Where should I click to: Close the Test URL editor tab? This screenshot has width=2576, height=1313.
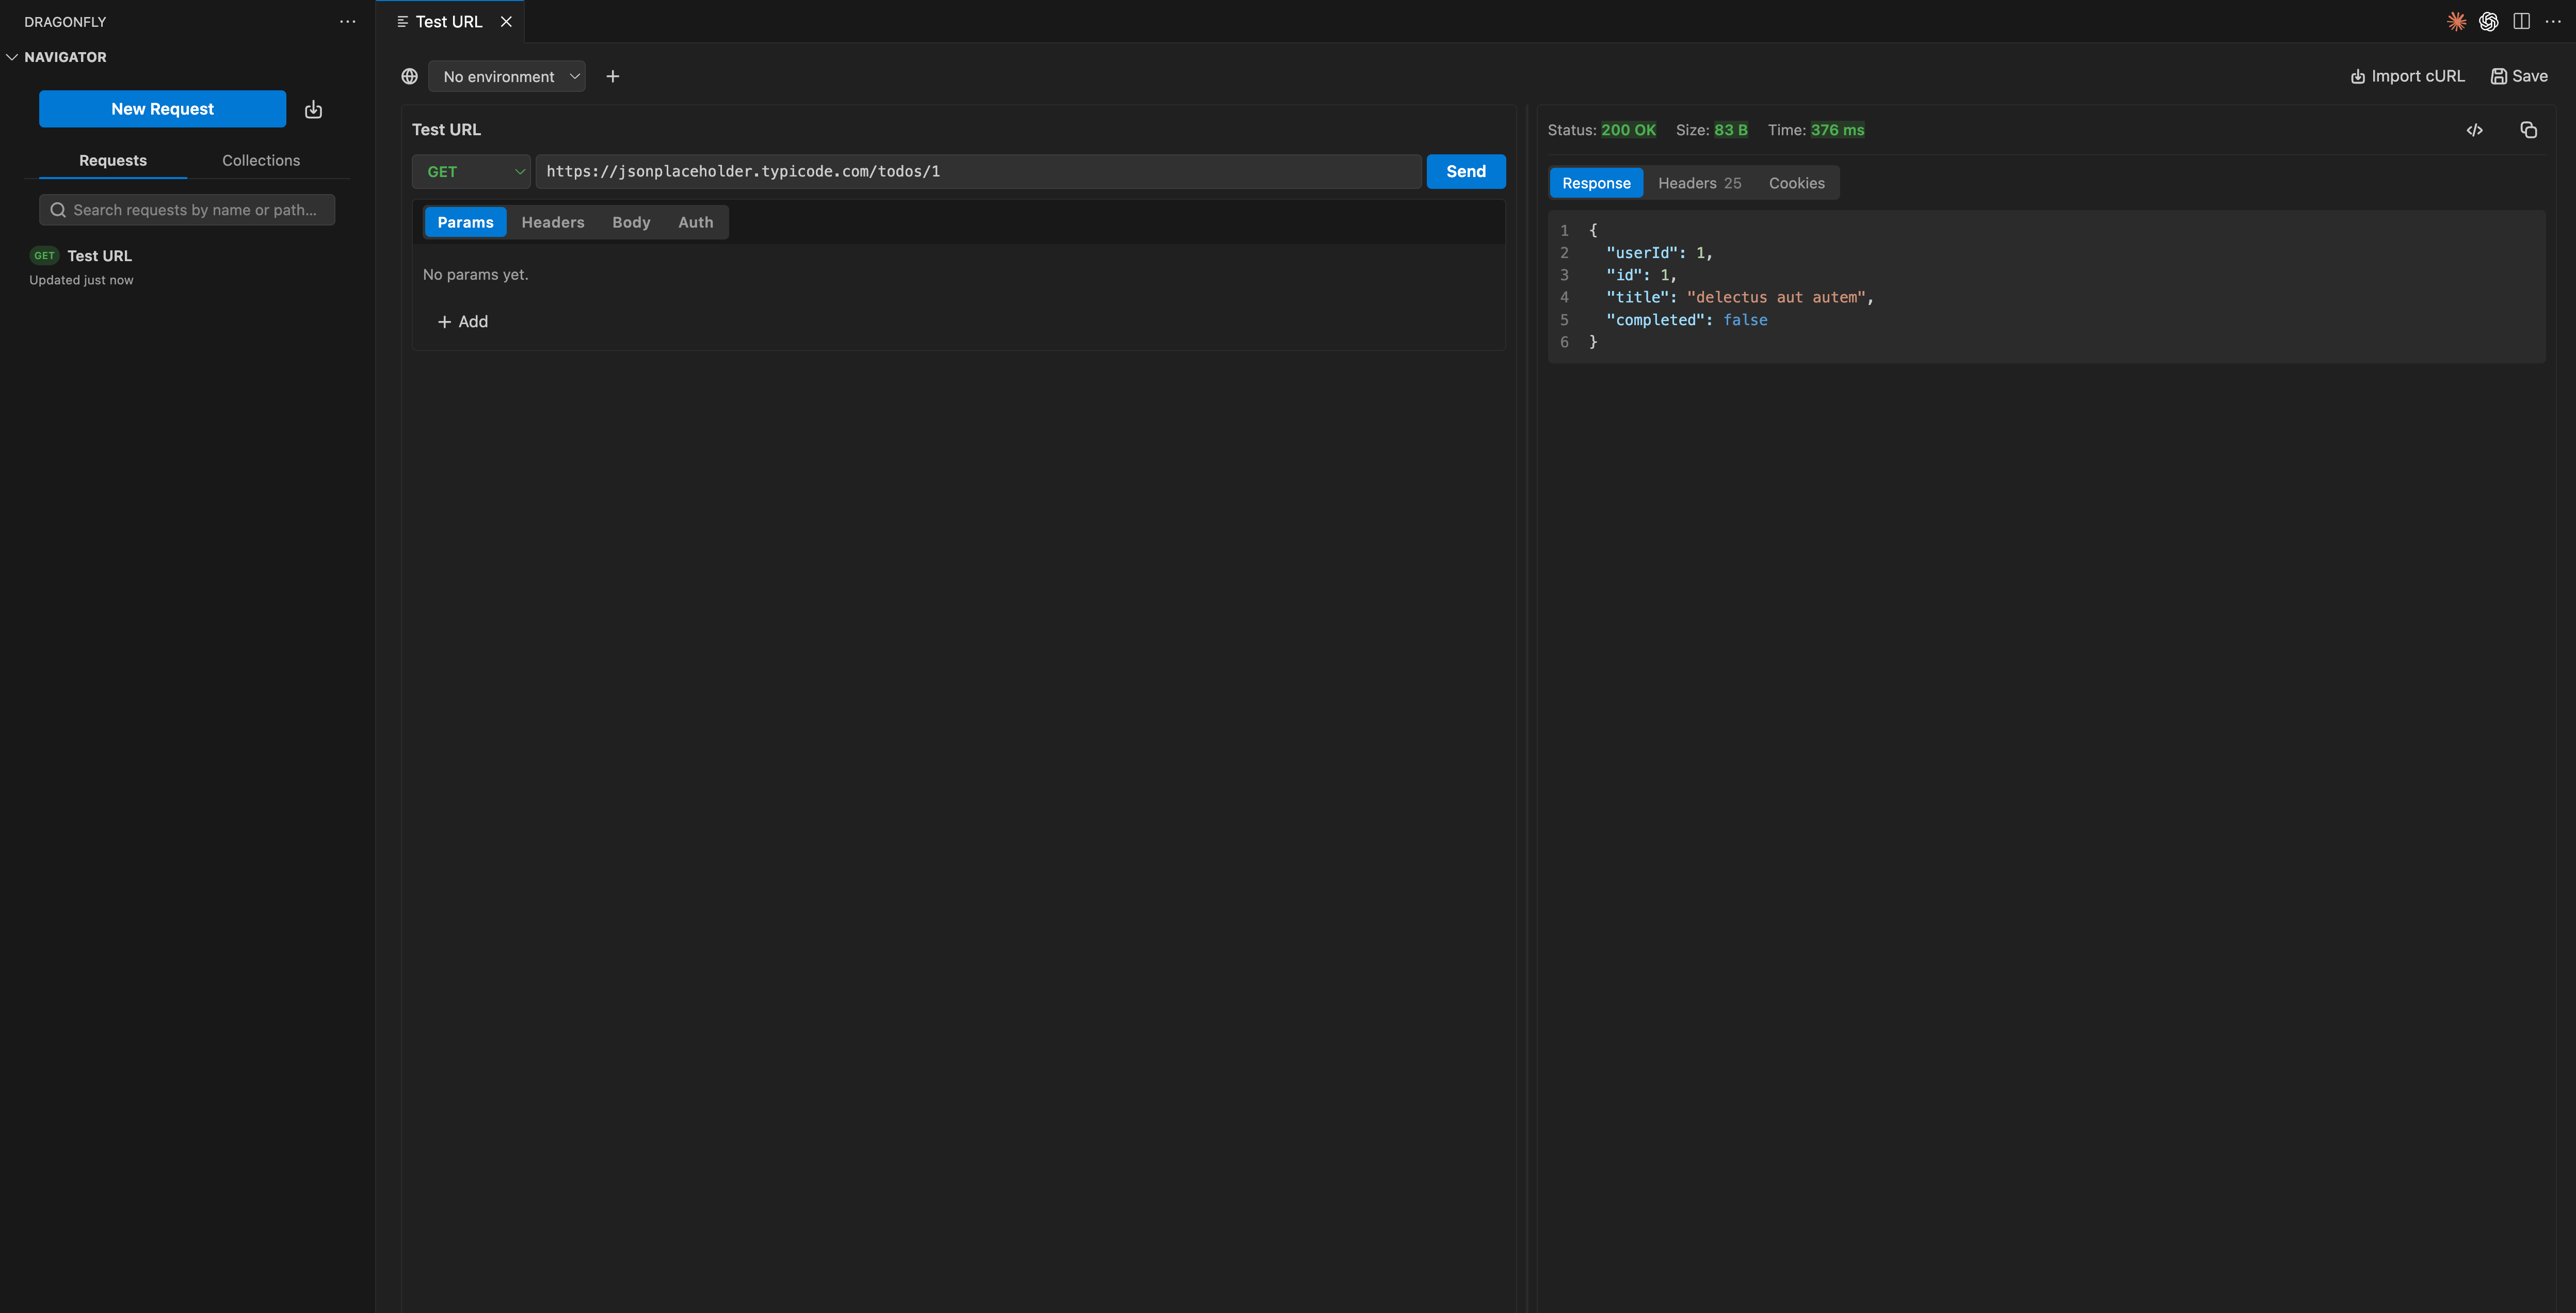point(506,21)
